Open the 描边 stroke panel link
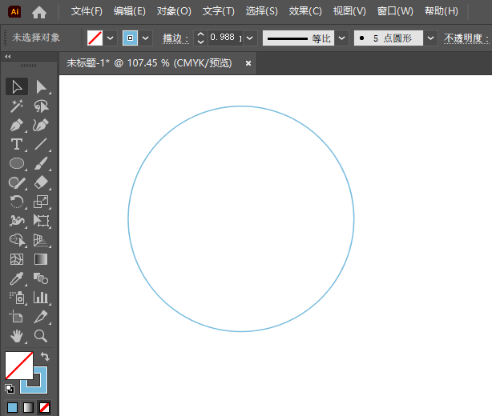 click(175, 38)
